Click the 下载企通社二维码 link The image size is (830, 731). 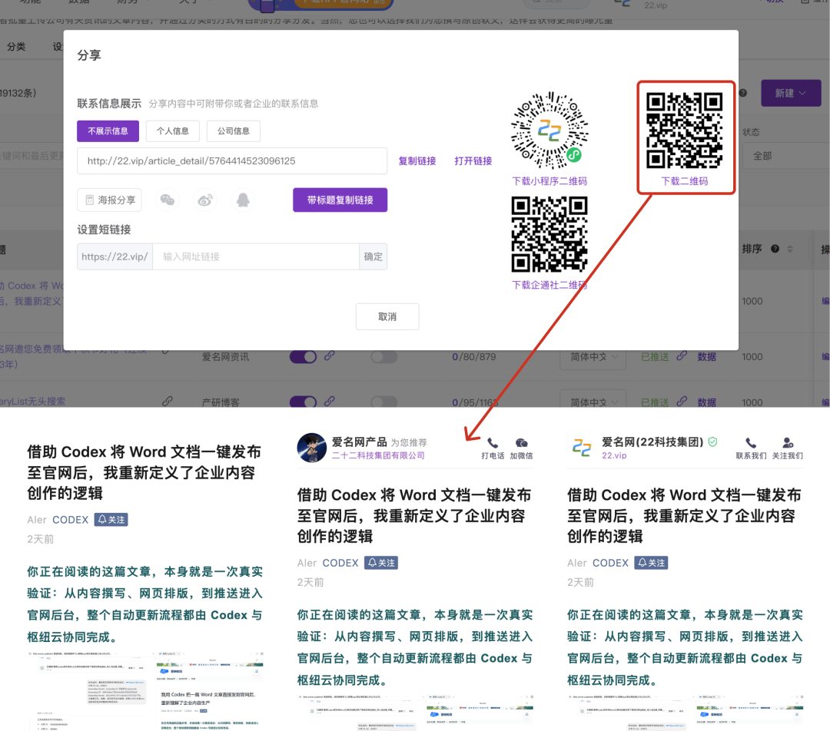[549, 285]
